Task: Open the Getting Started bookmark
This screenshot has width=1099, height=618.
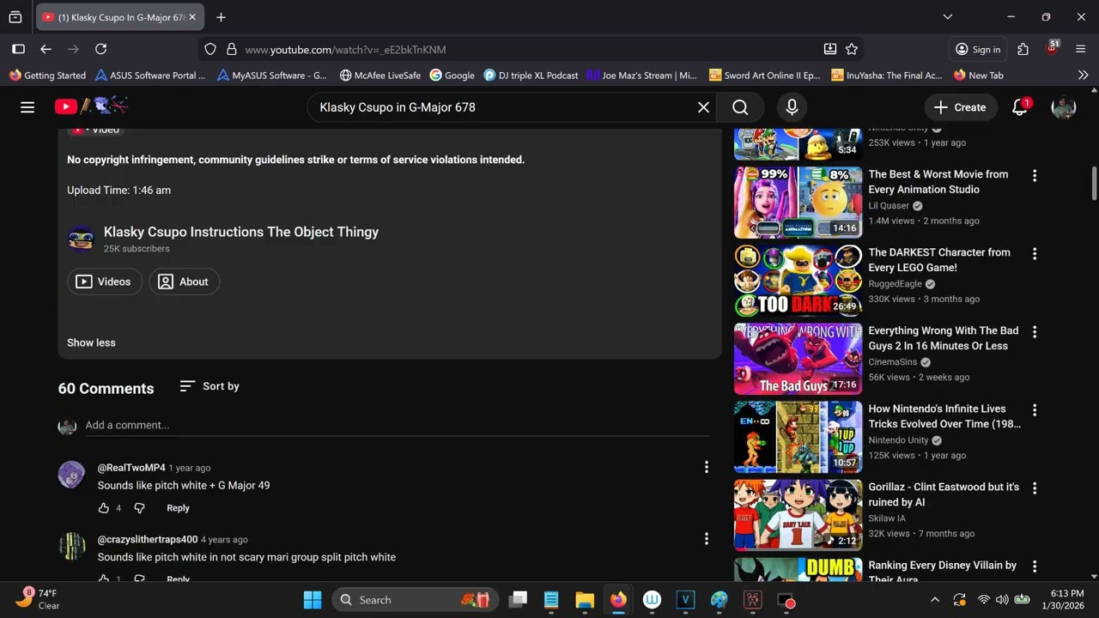Action: 47,76
